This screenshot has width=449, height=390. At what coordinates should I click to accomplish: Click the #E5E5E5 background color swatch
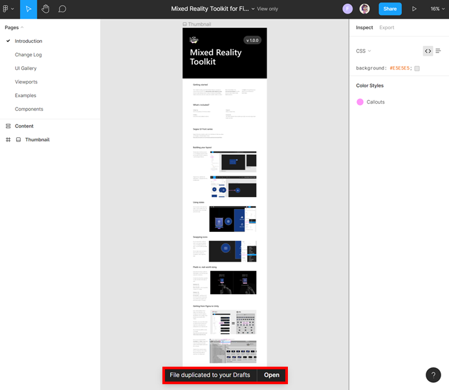(417, 68)
